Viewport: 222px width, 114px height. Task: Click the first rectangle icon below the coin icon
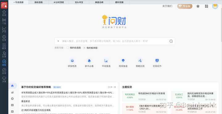point(12,105)
